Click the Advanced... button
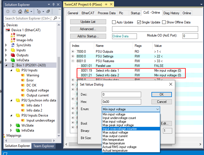Viewport: 204px width, 155px height. (x=88, y=29)
